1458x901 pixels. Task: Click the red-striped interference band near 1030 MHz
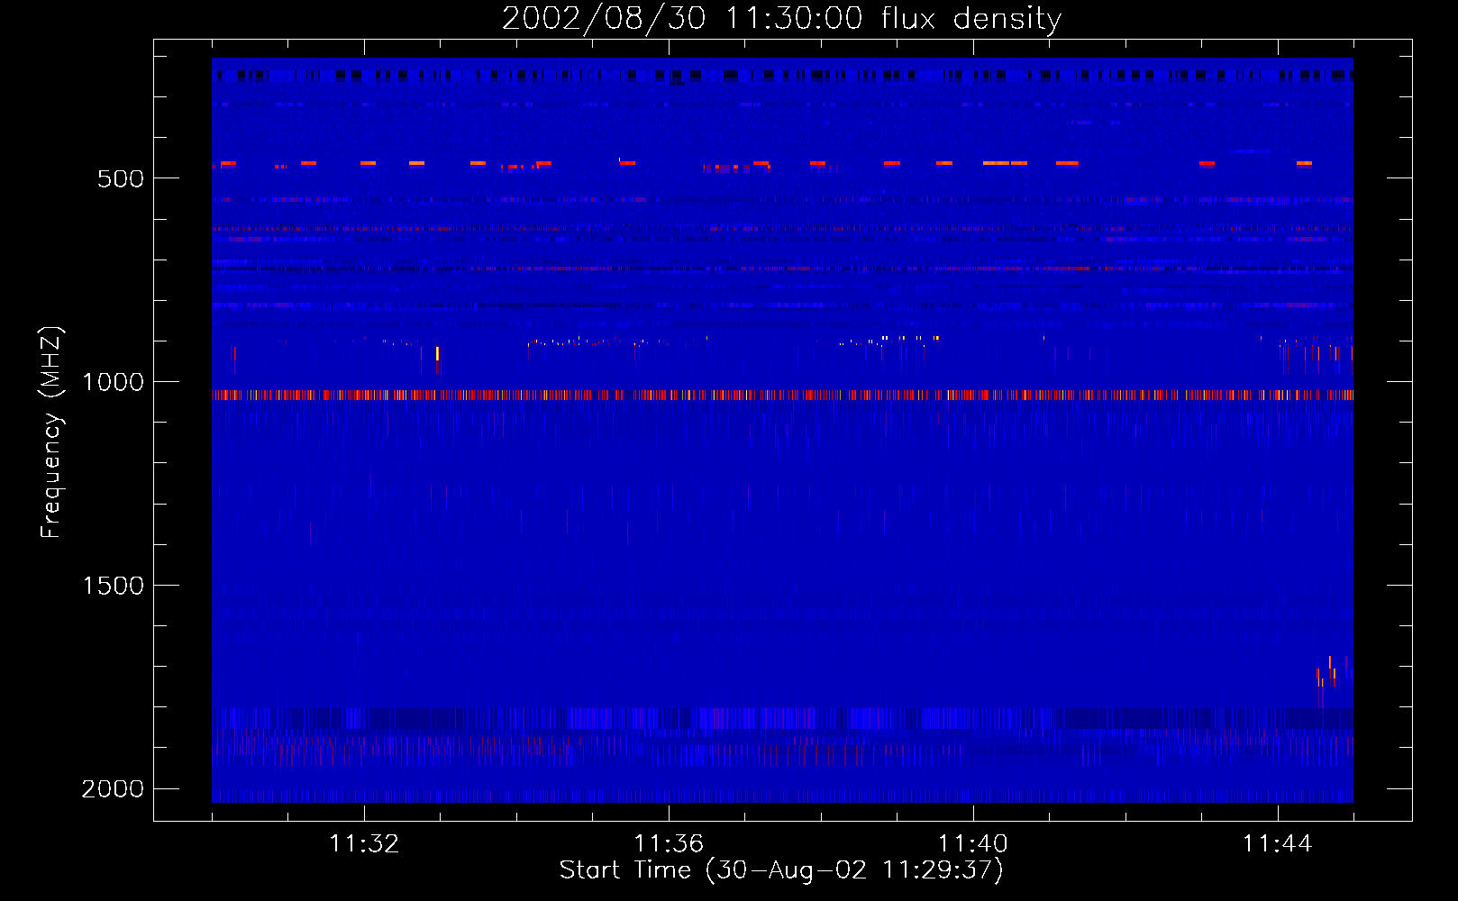(782, 395)
